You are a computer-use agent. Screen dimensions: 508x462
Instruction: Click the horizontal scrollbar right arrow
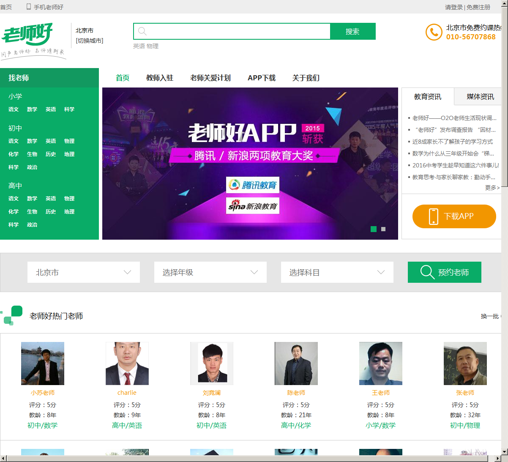click(498, 459)
